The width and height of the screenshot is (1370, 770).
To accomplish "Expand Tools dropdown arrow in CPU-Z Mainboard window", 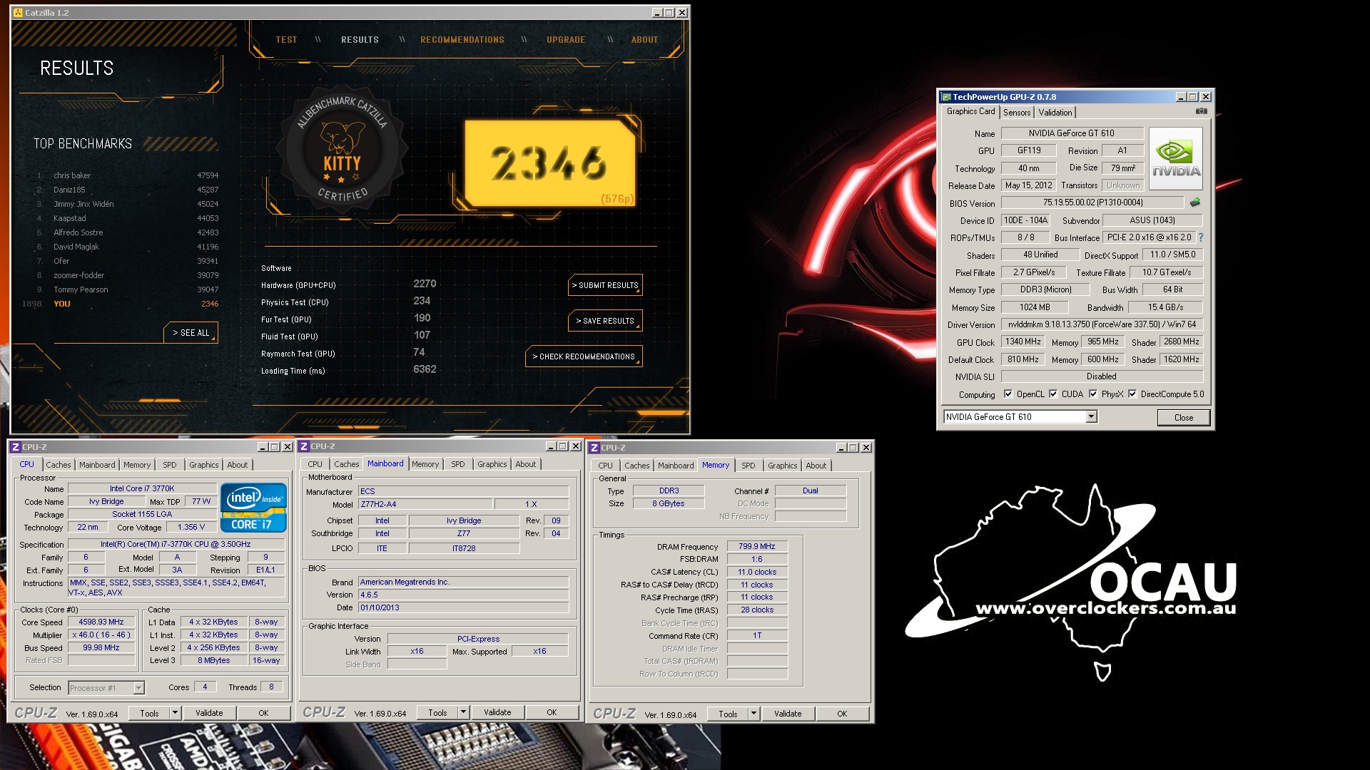I will (462, 712).
